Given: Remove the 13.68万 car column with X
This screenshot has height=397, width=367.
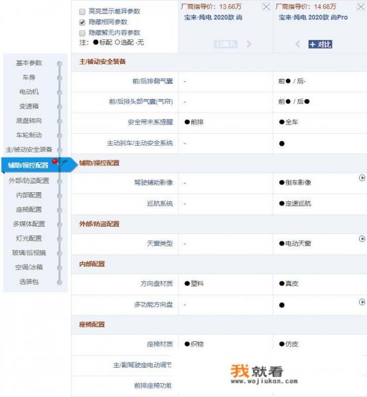Looking at the screenshot, I should (x=266, y=7).
